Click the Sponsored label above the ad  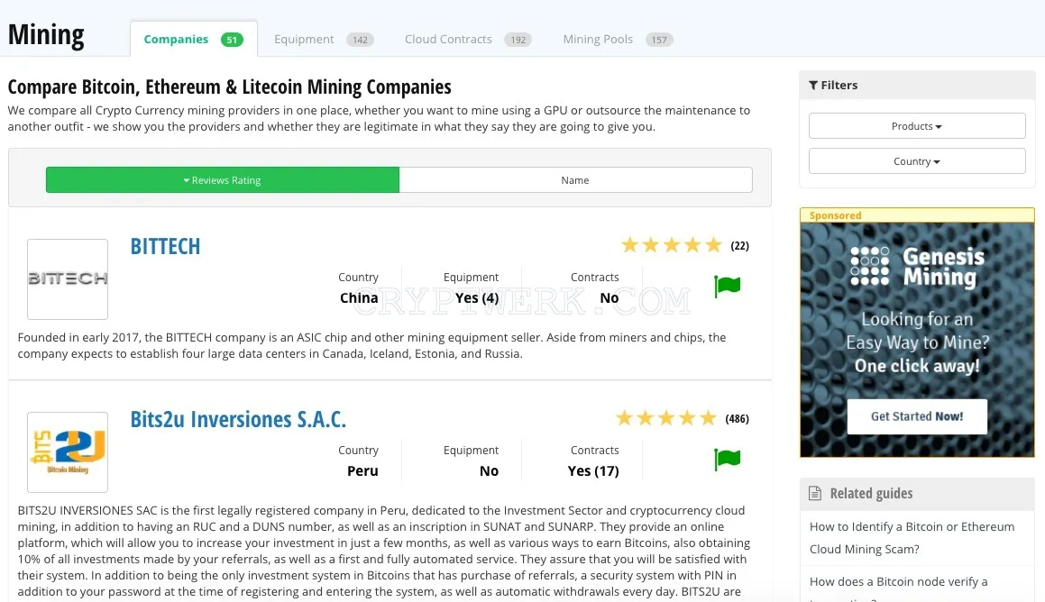(835, 215)
